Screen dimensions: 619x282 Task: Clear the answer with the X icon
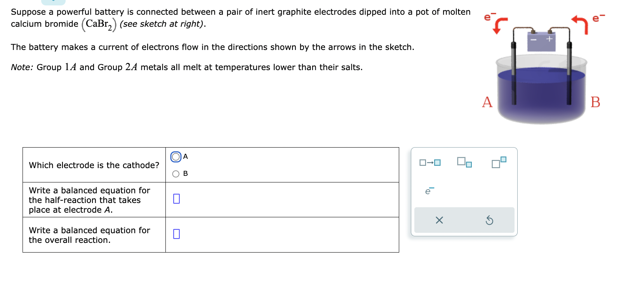[x=439, y=220]
